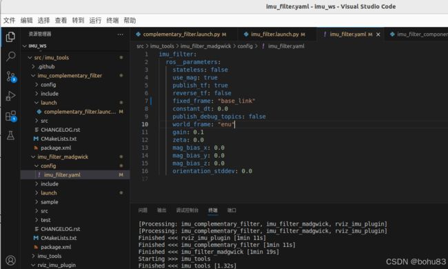Place cursor on 'fixed_frame: "base_link"' line
The image size is (448, 269).
[214, 101]
